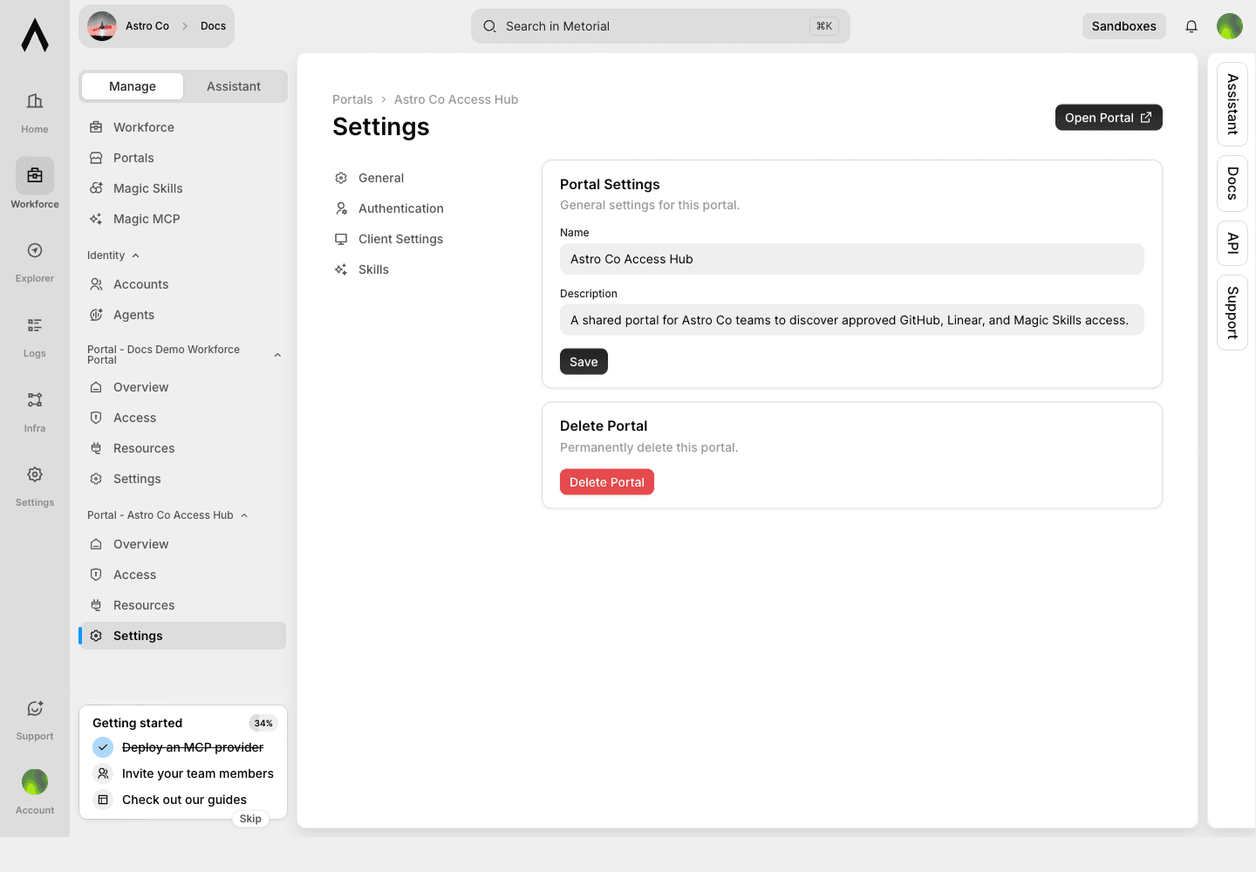Open the user avatar in top bar

(1230, 26)
